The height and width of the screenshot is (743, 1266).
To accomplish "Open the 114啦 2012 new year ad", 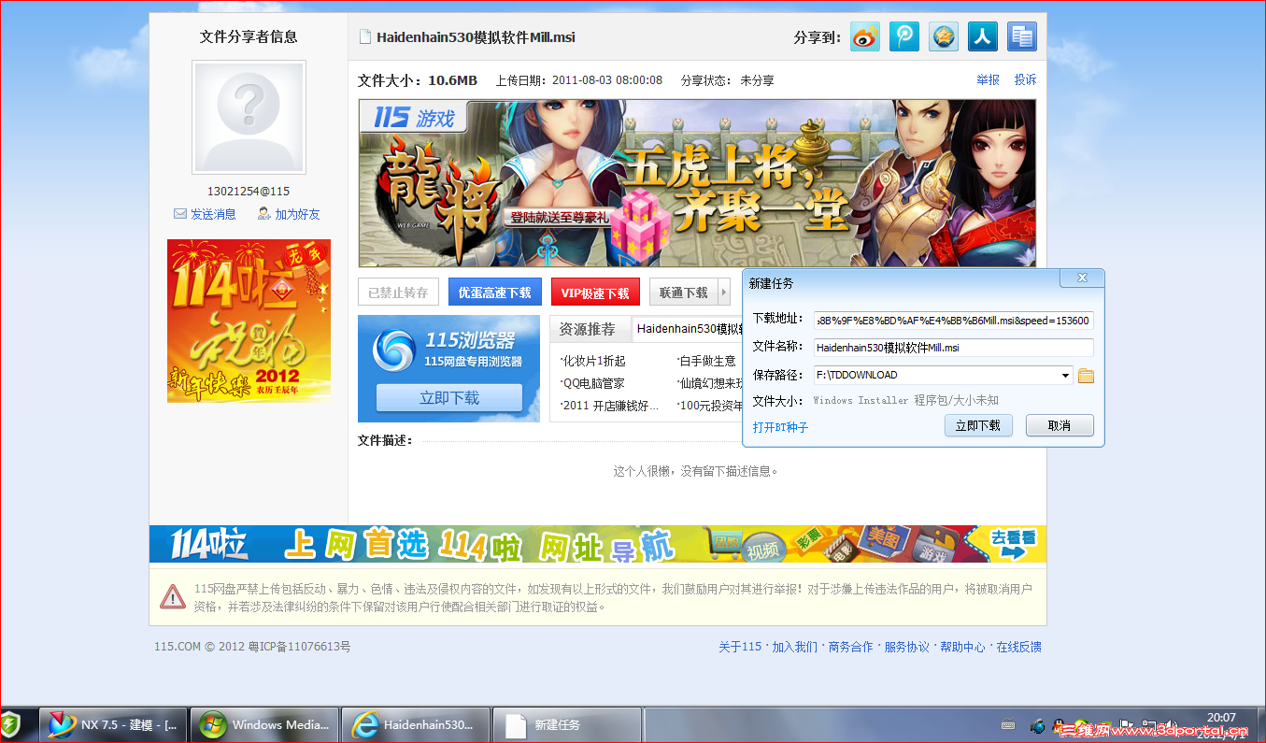I will pos(249,321).
